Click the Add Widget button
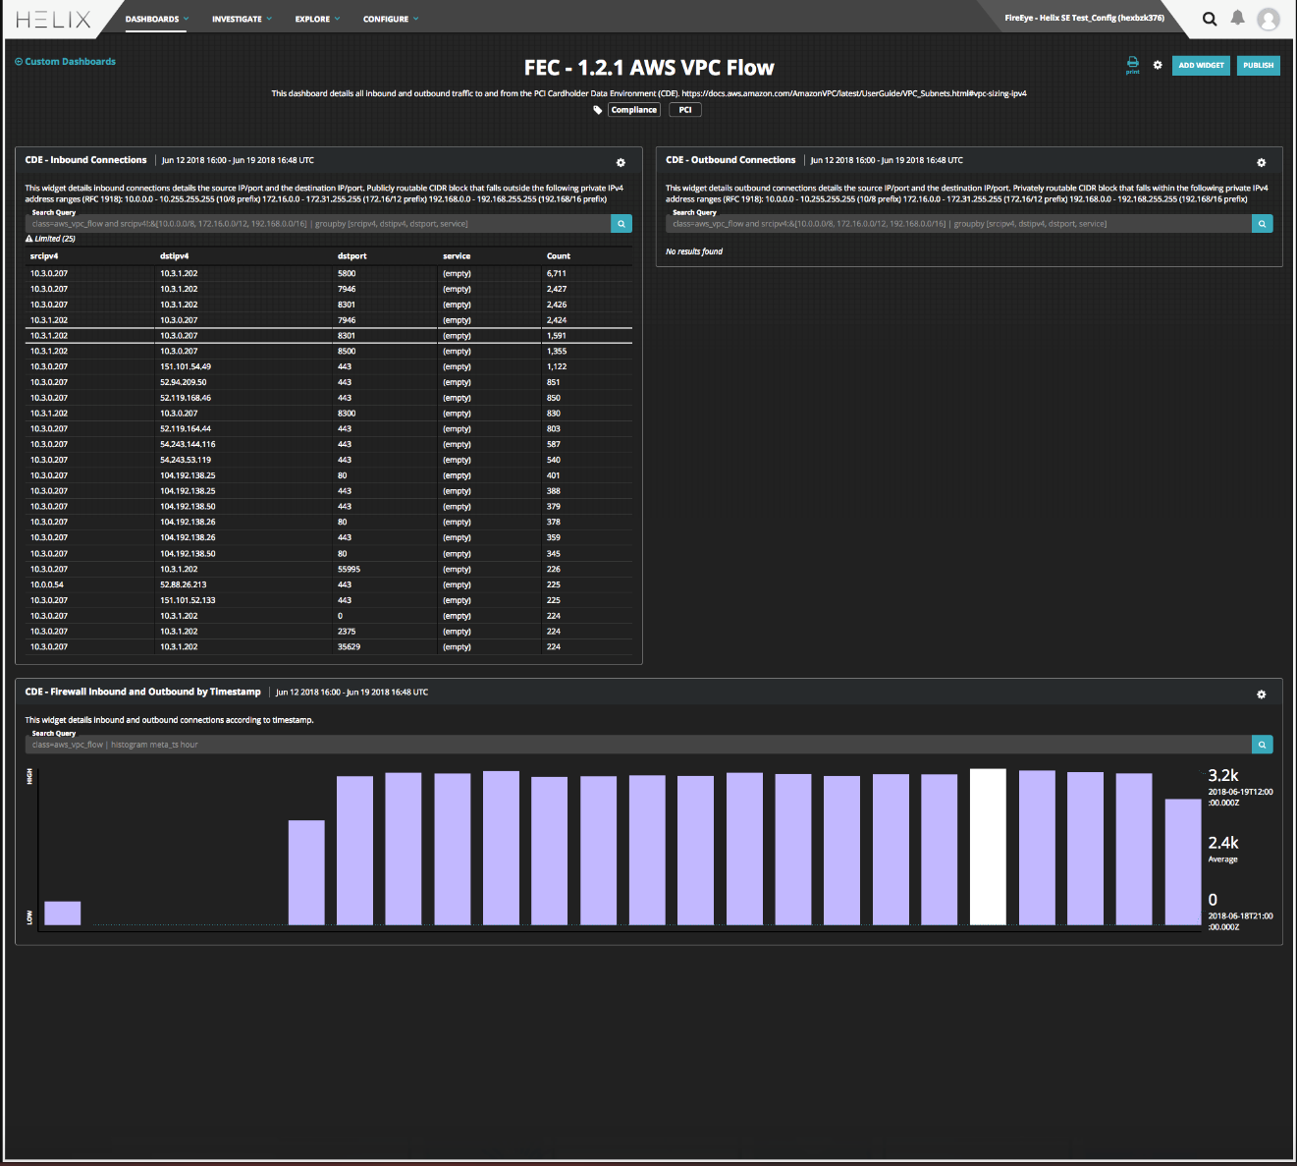 click(1201, 66)
